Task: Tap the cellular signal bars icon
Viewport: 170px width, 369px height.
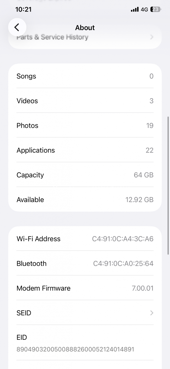Action: pos(135,9)
